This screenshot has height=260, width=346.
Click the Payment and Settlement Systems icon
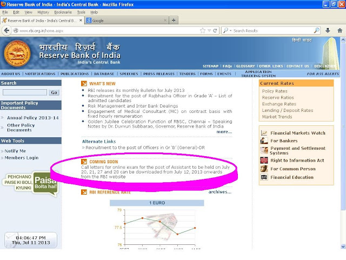(264, 150)
